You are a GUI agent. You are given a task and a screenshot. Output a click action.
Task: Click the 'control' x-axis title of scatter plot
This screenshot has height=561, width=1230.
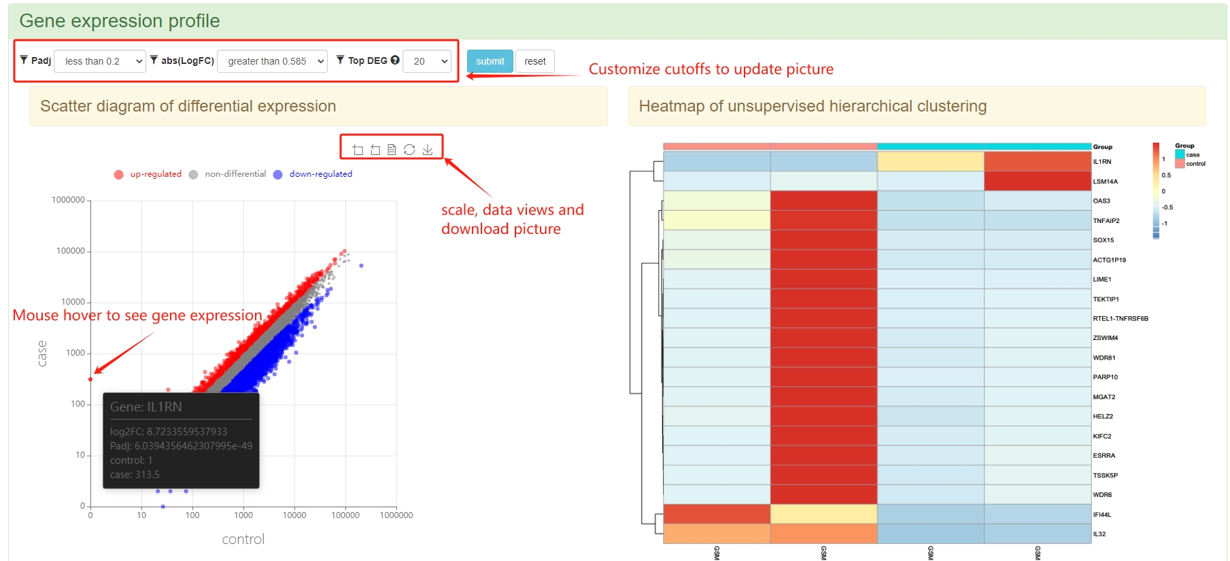243,539
